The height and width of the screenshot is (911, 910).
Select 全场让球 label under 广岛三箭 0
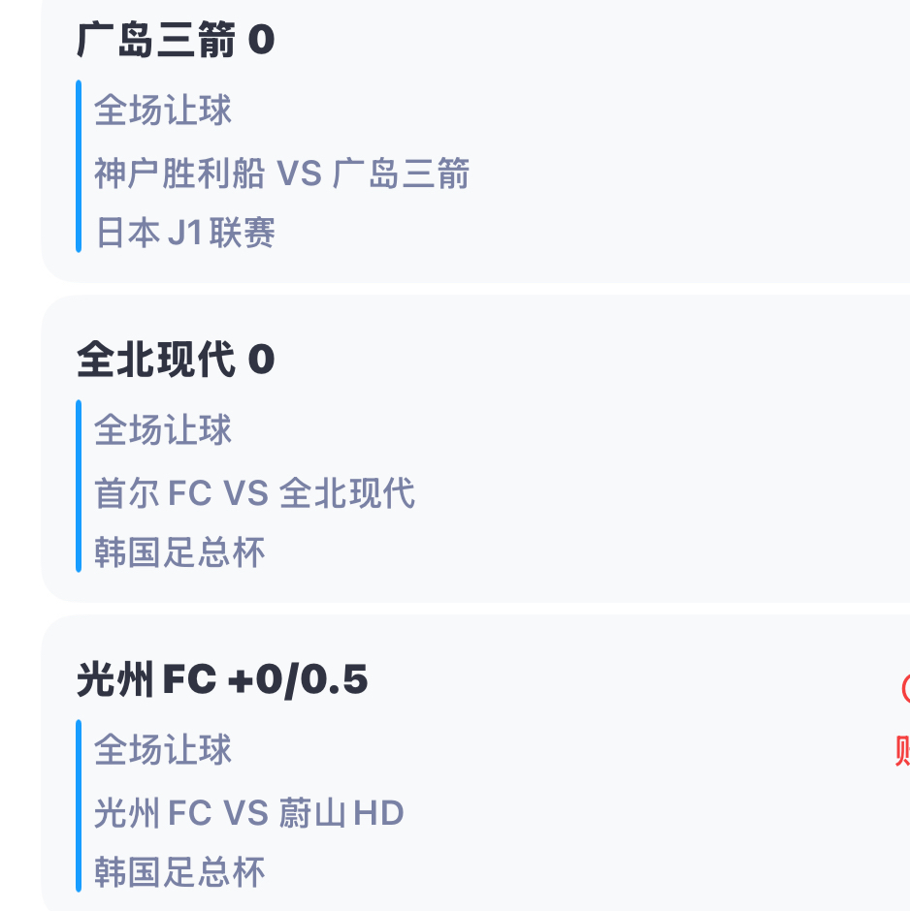pos(163,110)
